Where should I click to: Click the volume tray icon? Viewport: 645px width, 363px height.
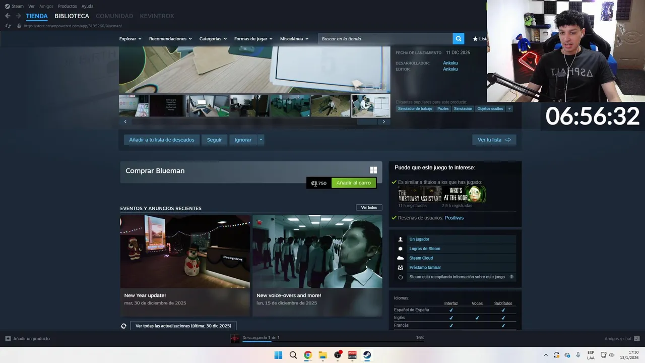(611, 355)
